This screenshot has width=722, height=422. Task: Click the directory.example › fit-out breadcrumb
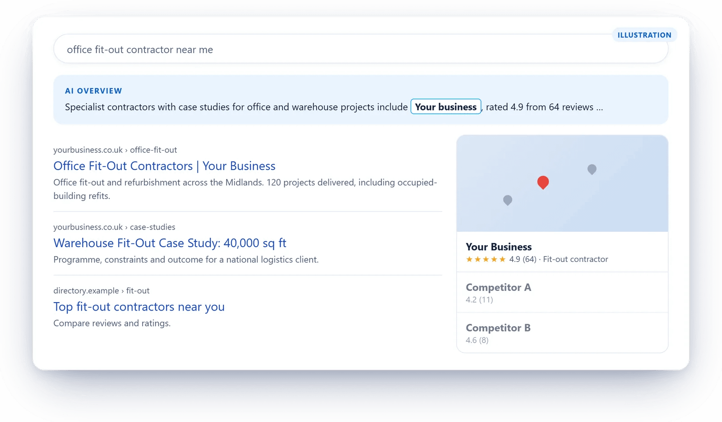(x=102, y=291)
